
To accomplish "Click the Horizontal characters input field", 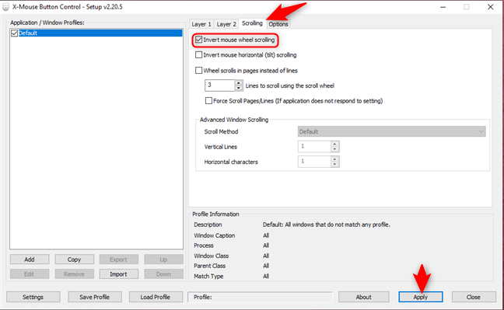I will click(314, 162).
